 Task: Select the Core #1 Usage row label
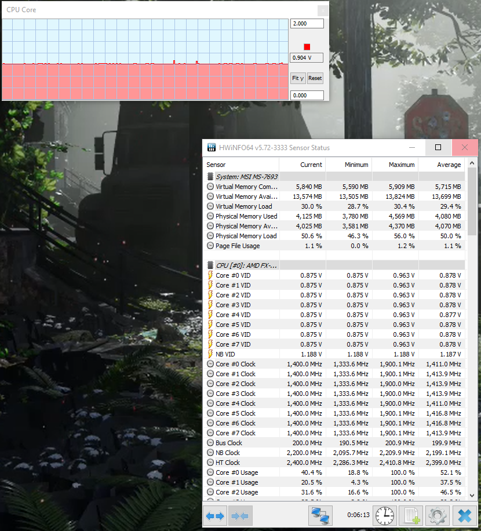tap(237, 482)
